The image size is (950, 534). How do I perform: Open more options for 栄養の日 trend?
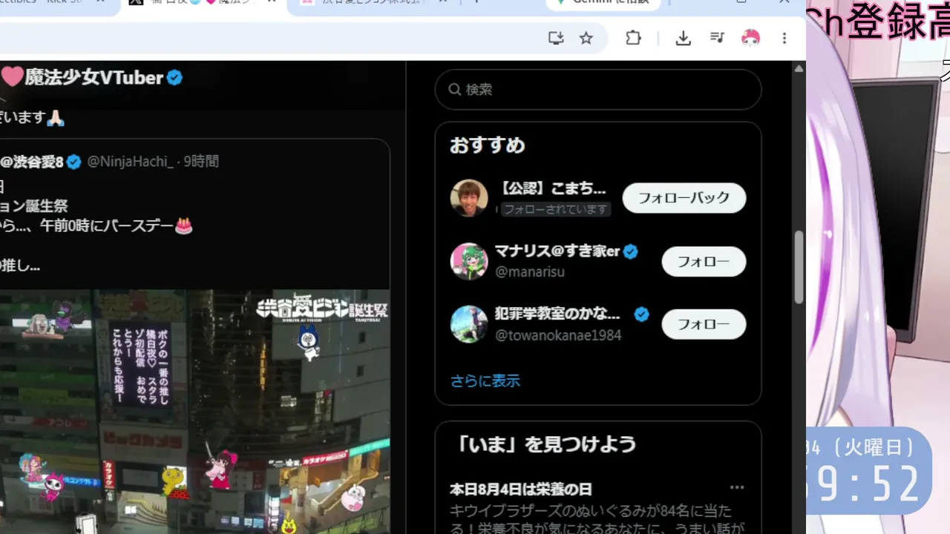(x=737, y=487)
